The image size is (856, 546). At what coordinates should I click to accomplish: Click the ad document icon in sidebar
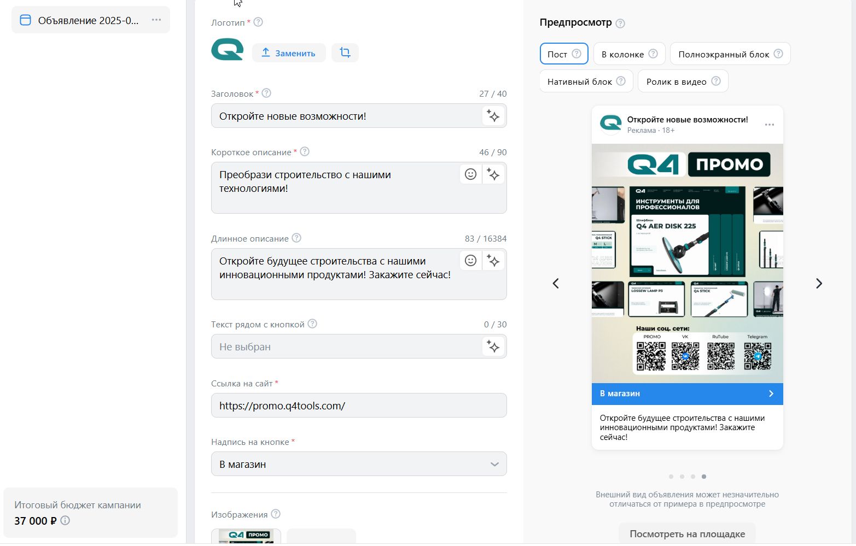coord(25,20)
